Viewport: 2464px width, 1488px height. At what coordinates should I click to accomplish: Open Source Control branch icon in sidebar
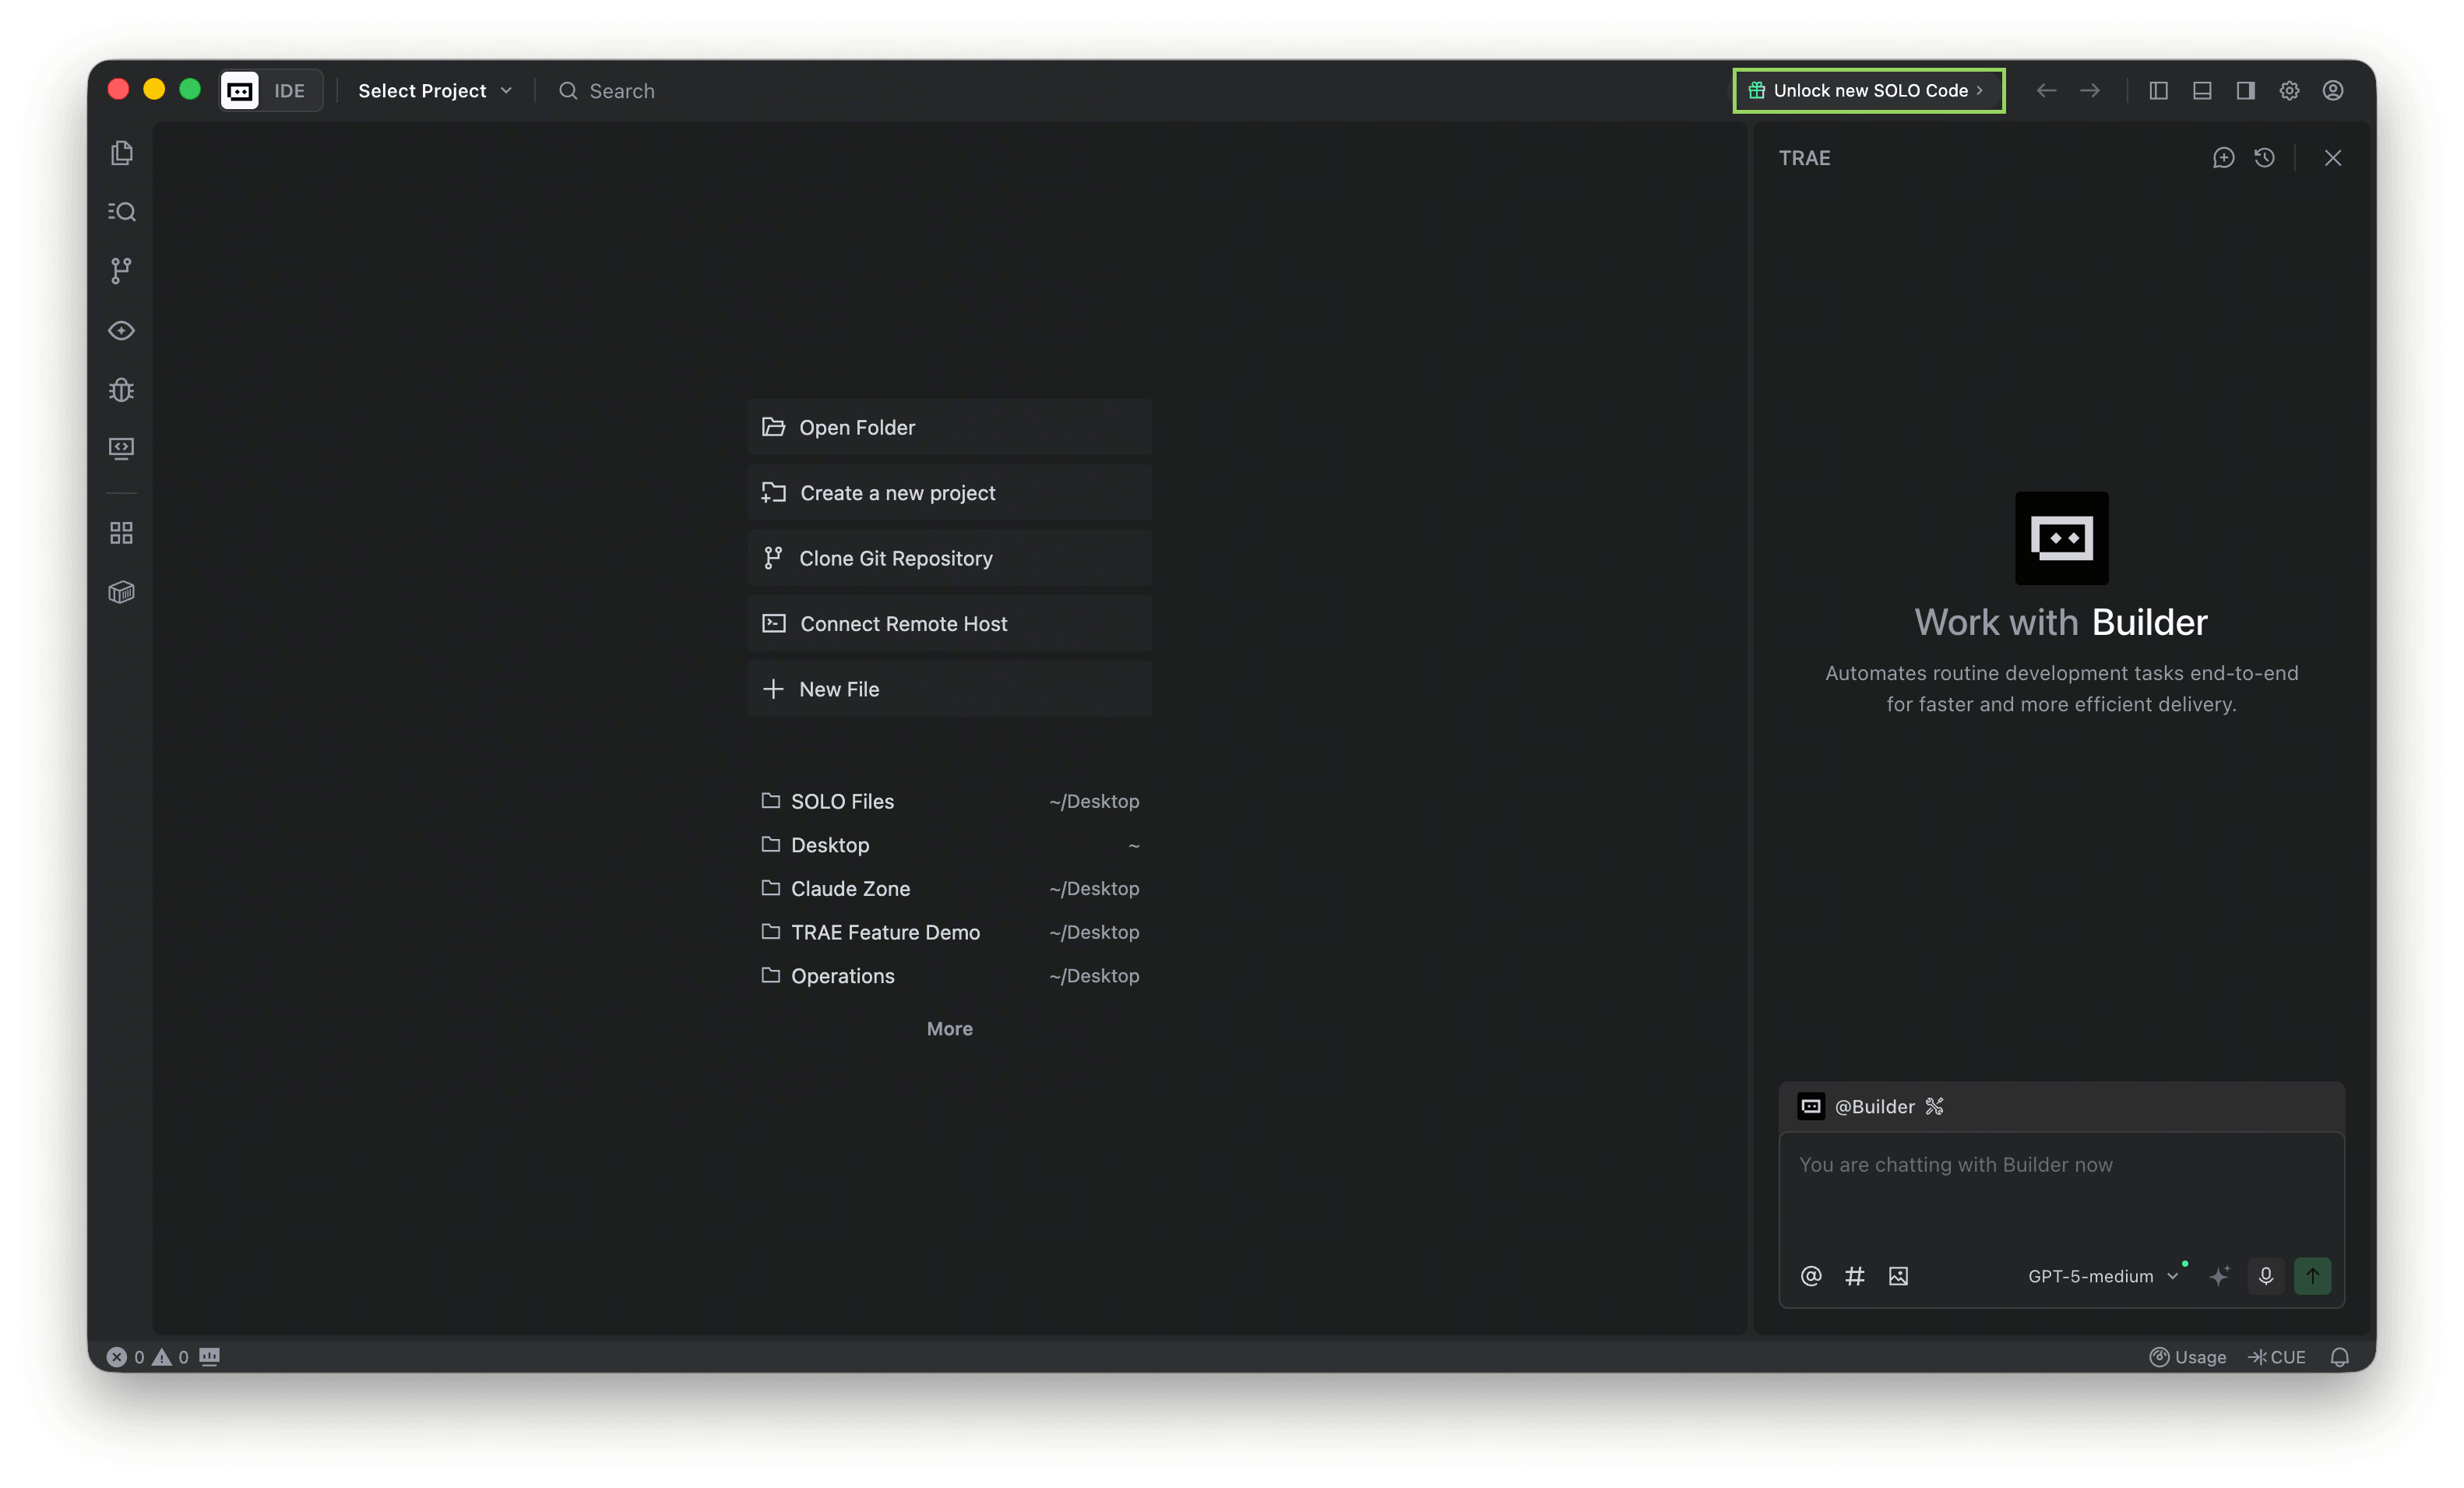pyautogui.click(x=121, y=270)
